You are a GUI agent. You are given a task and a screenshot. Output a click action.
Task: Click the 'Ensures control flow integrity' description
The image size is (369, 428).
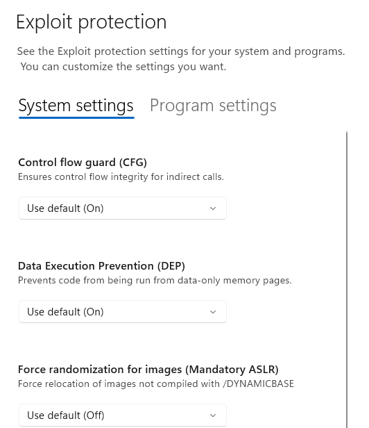[x=121, y=177]
